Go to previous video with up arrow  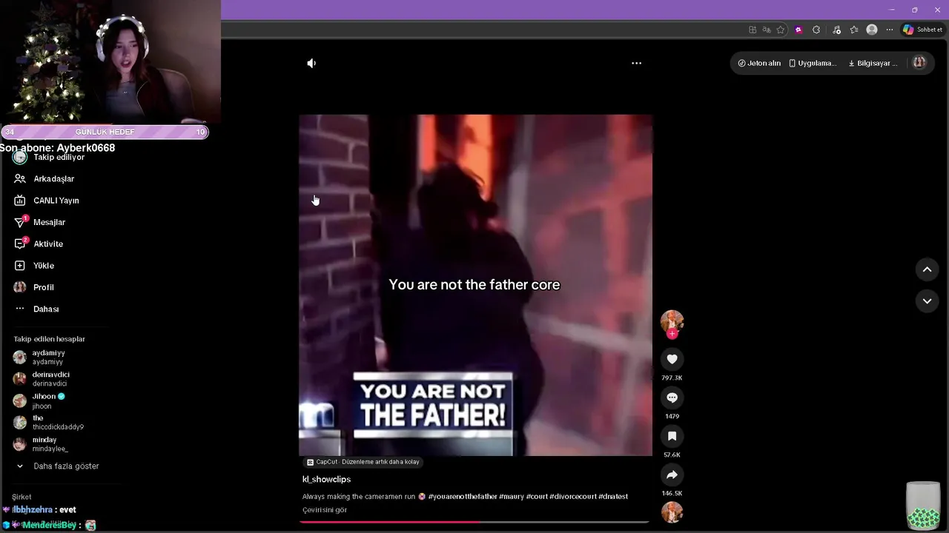click(927, 269)
